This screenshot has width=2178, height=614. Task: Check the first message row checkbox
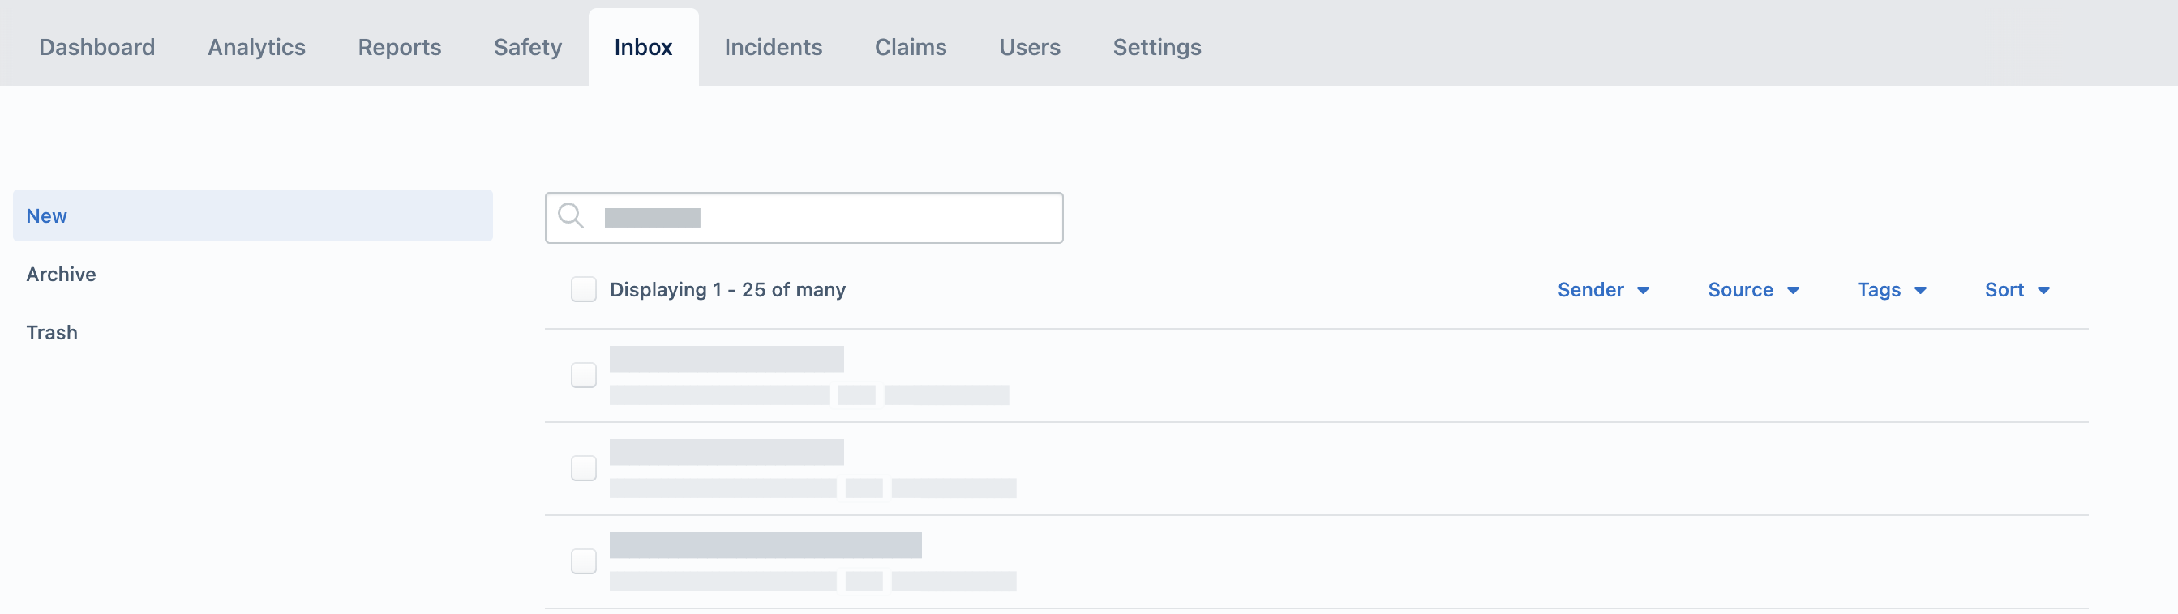click(x=583, y=375)
